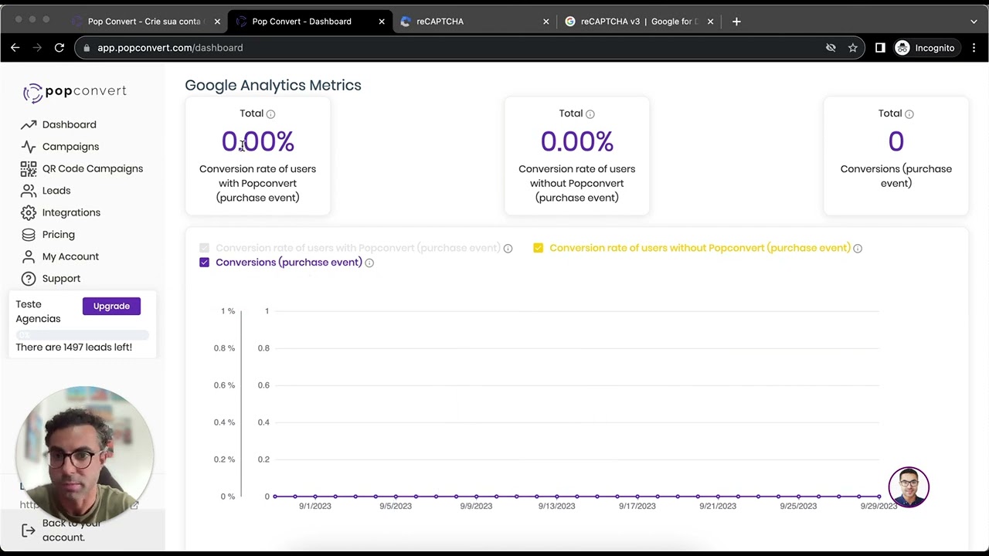
Task: Click the Back to your account icon
Action: 29,531
